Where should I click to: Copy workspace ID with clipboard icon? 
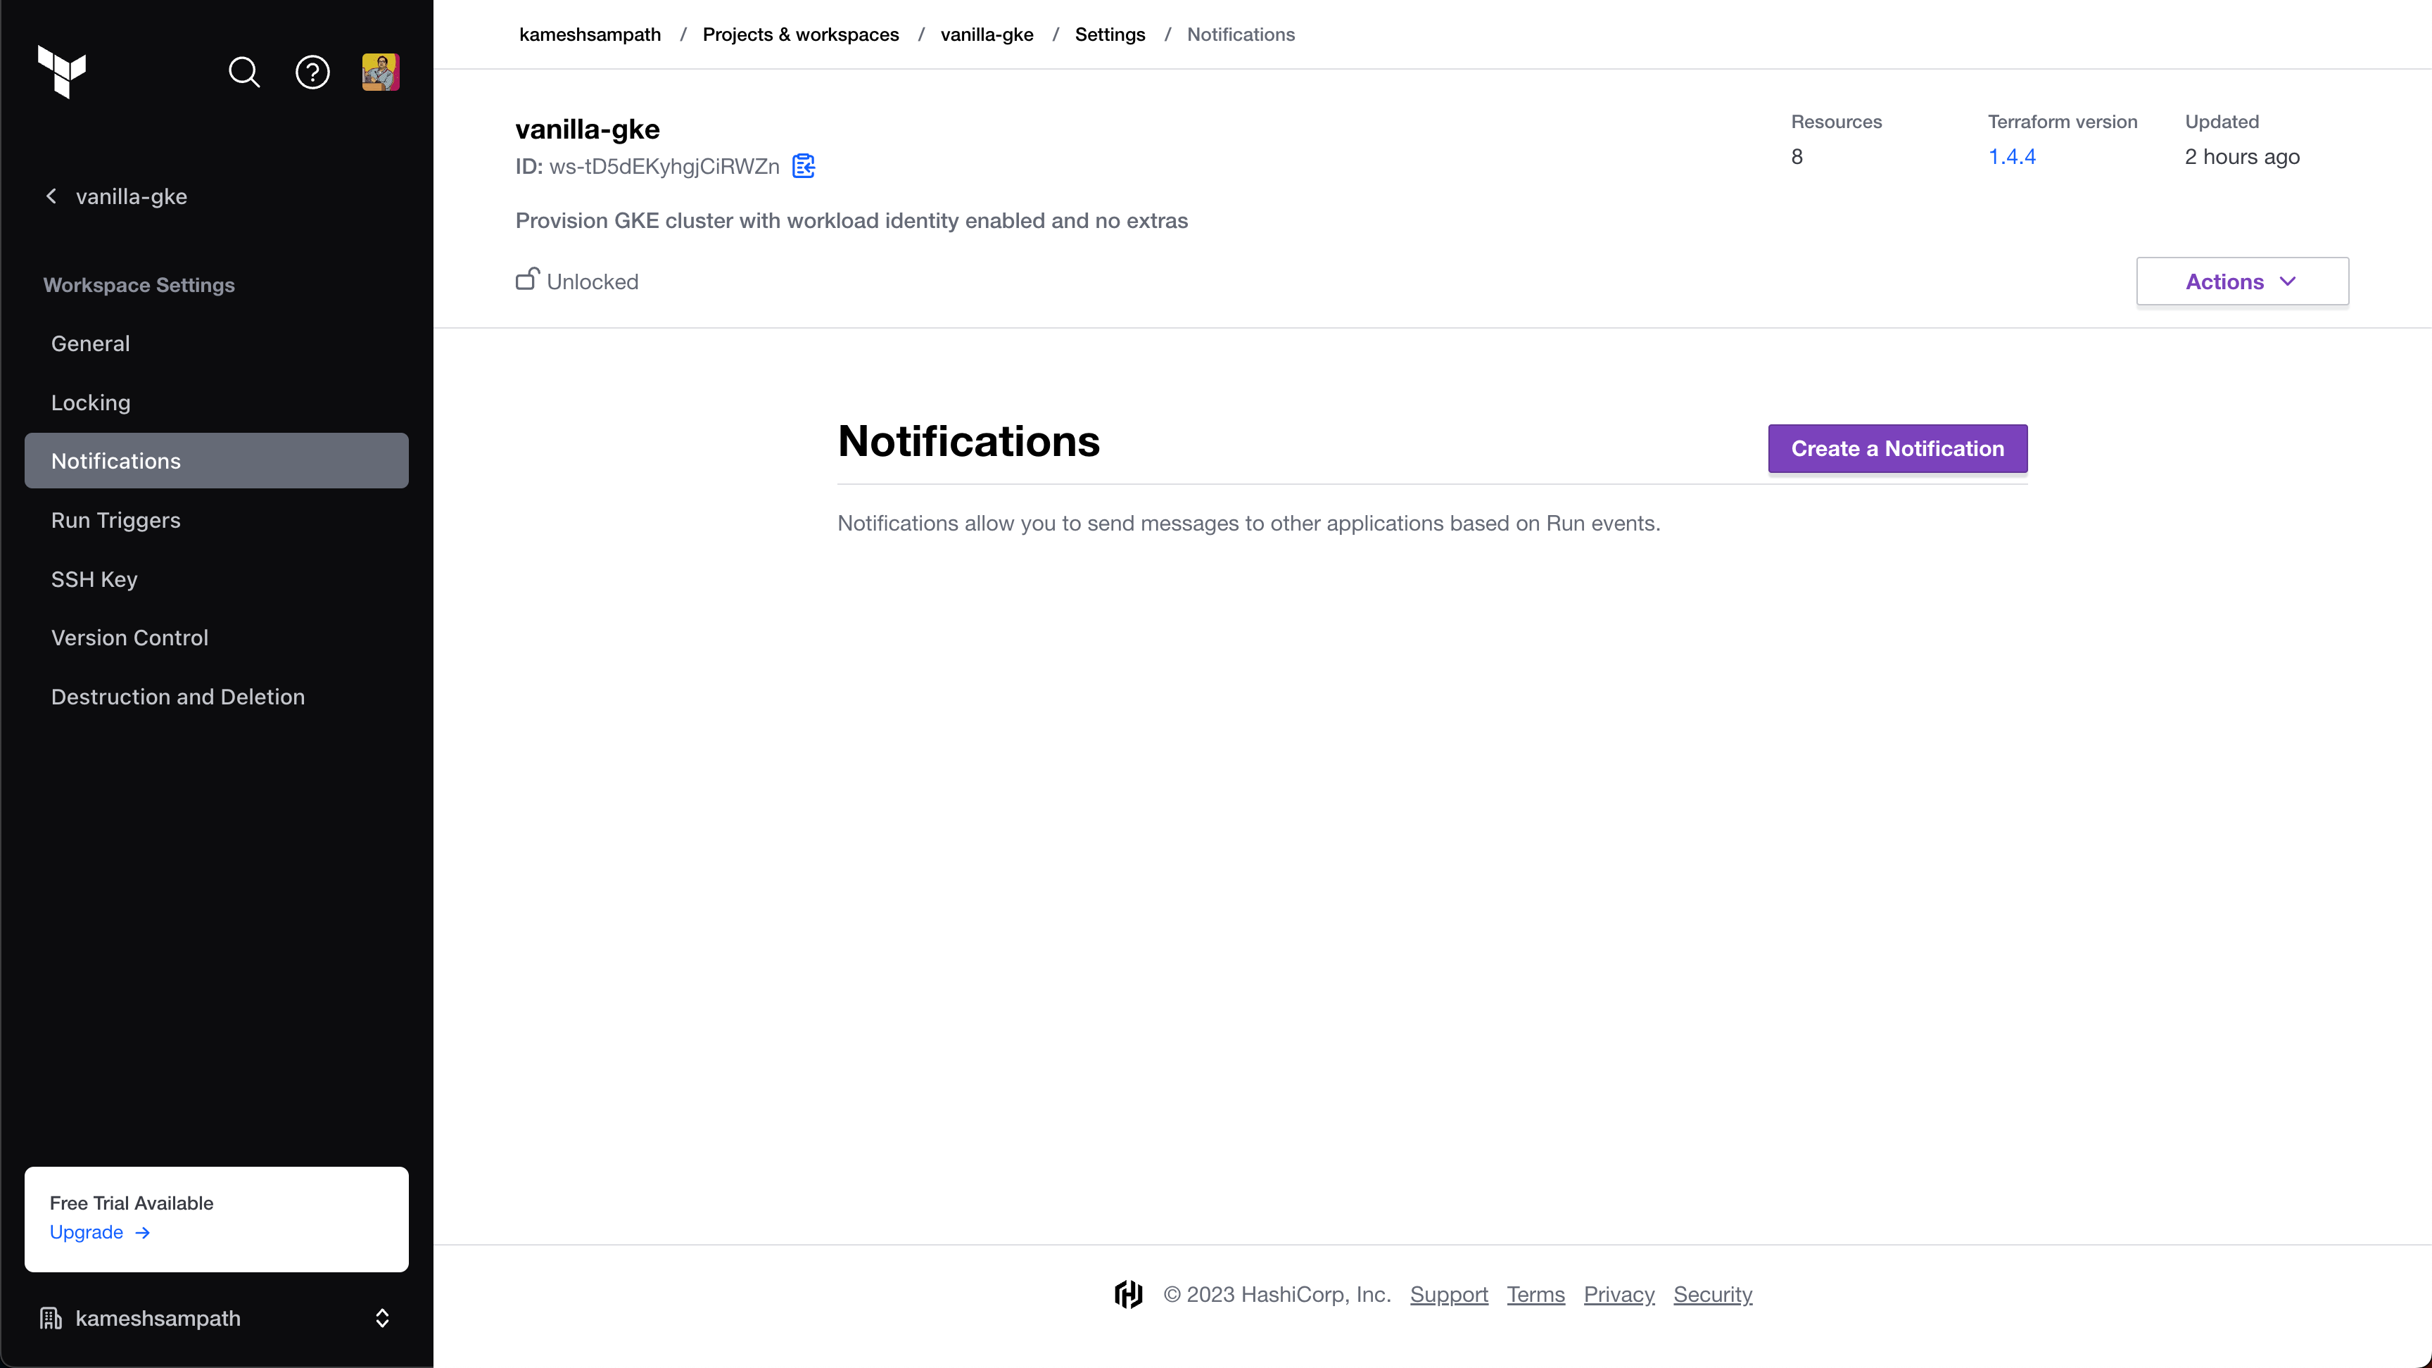pyautogui.click(x=804, y=166)
